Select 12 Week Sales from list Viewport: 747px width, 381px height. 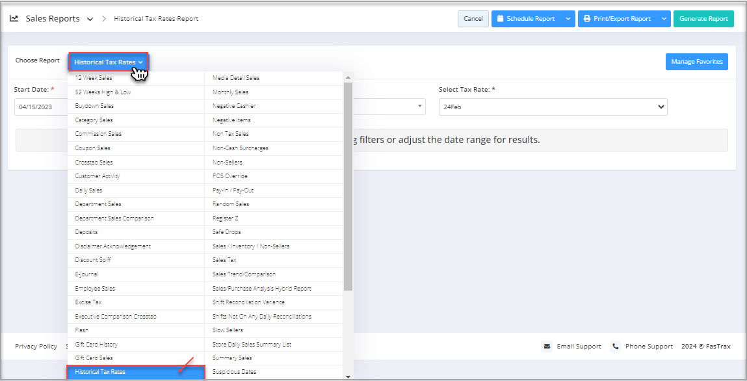click(94, 78)
